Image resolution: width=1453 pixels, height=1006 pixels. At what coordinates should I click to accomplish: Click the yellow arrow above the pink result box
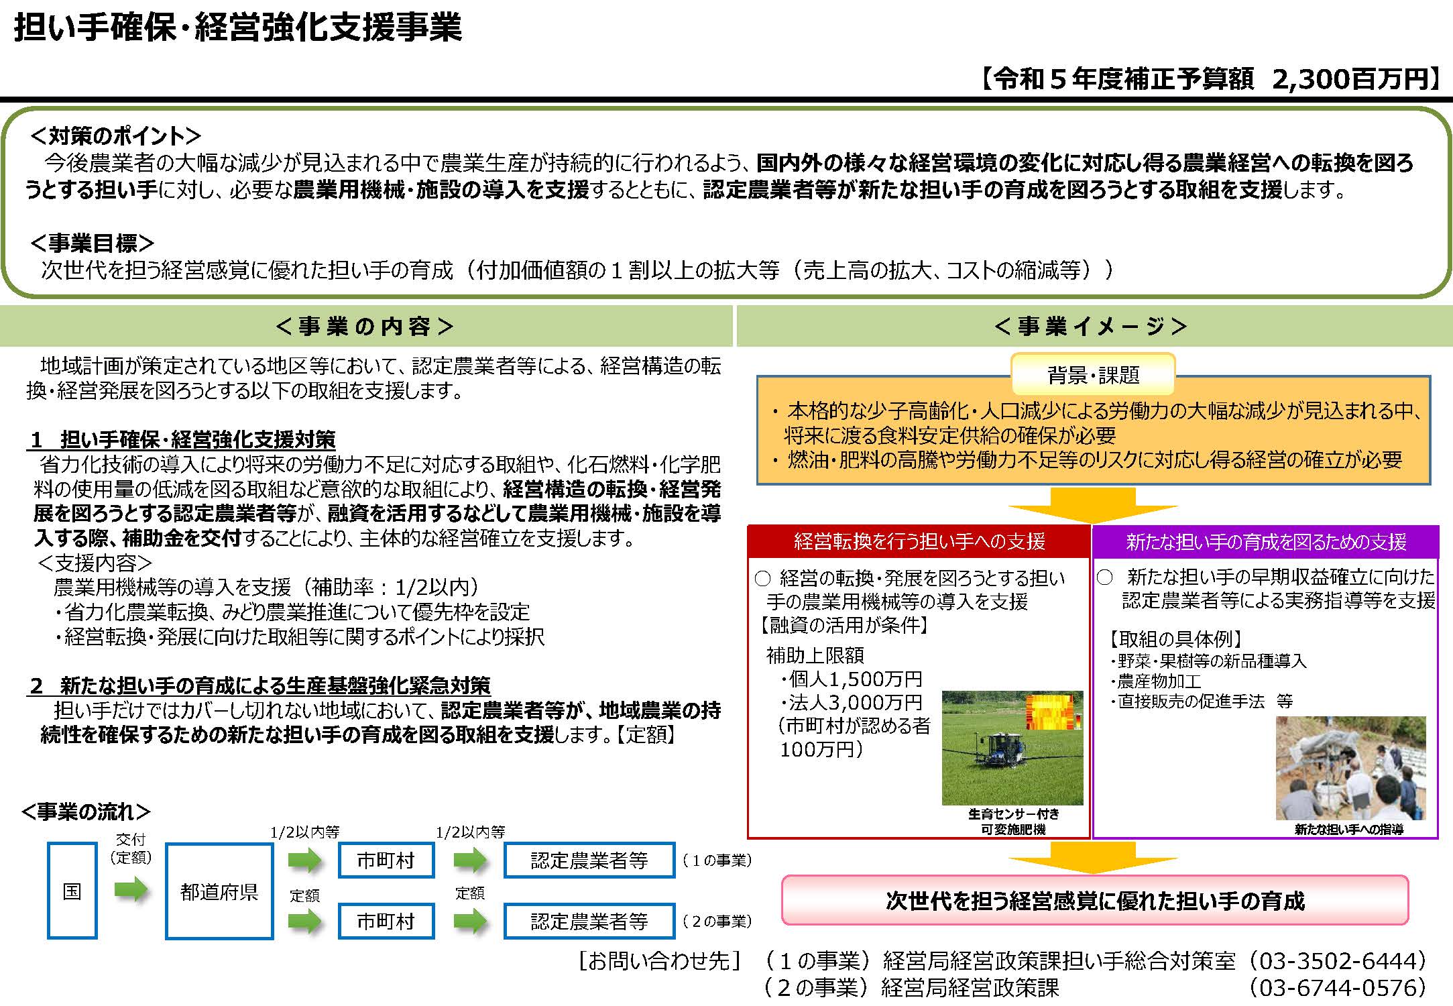[x=1093, y=856]
